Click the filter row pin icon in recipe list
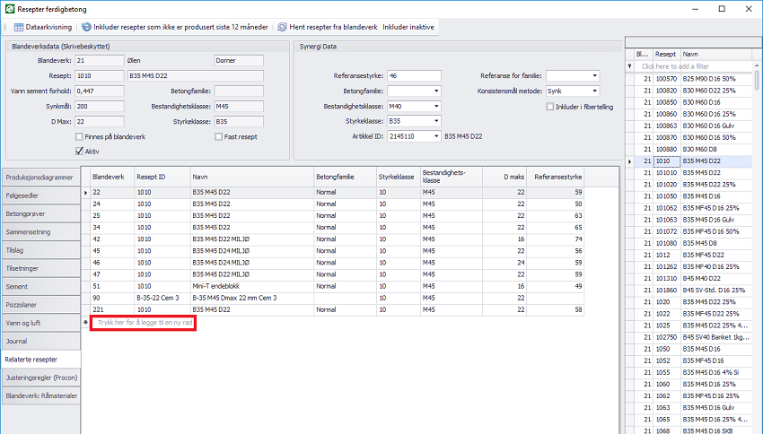 point(631,67)
